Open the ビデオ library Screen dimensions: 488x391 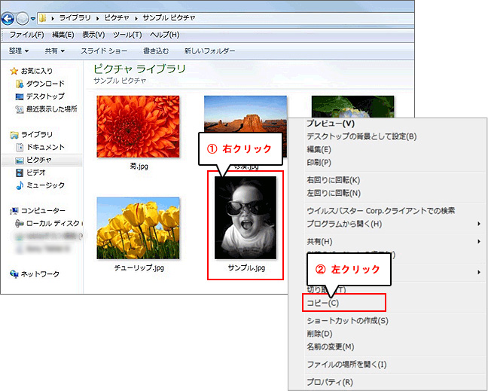click(x=35, y=173)
